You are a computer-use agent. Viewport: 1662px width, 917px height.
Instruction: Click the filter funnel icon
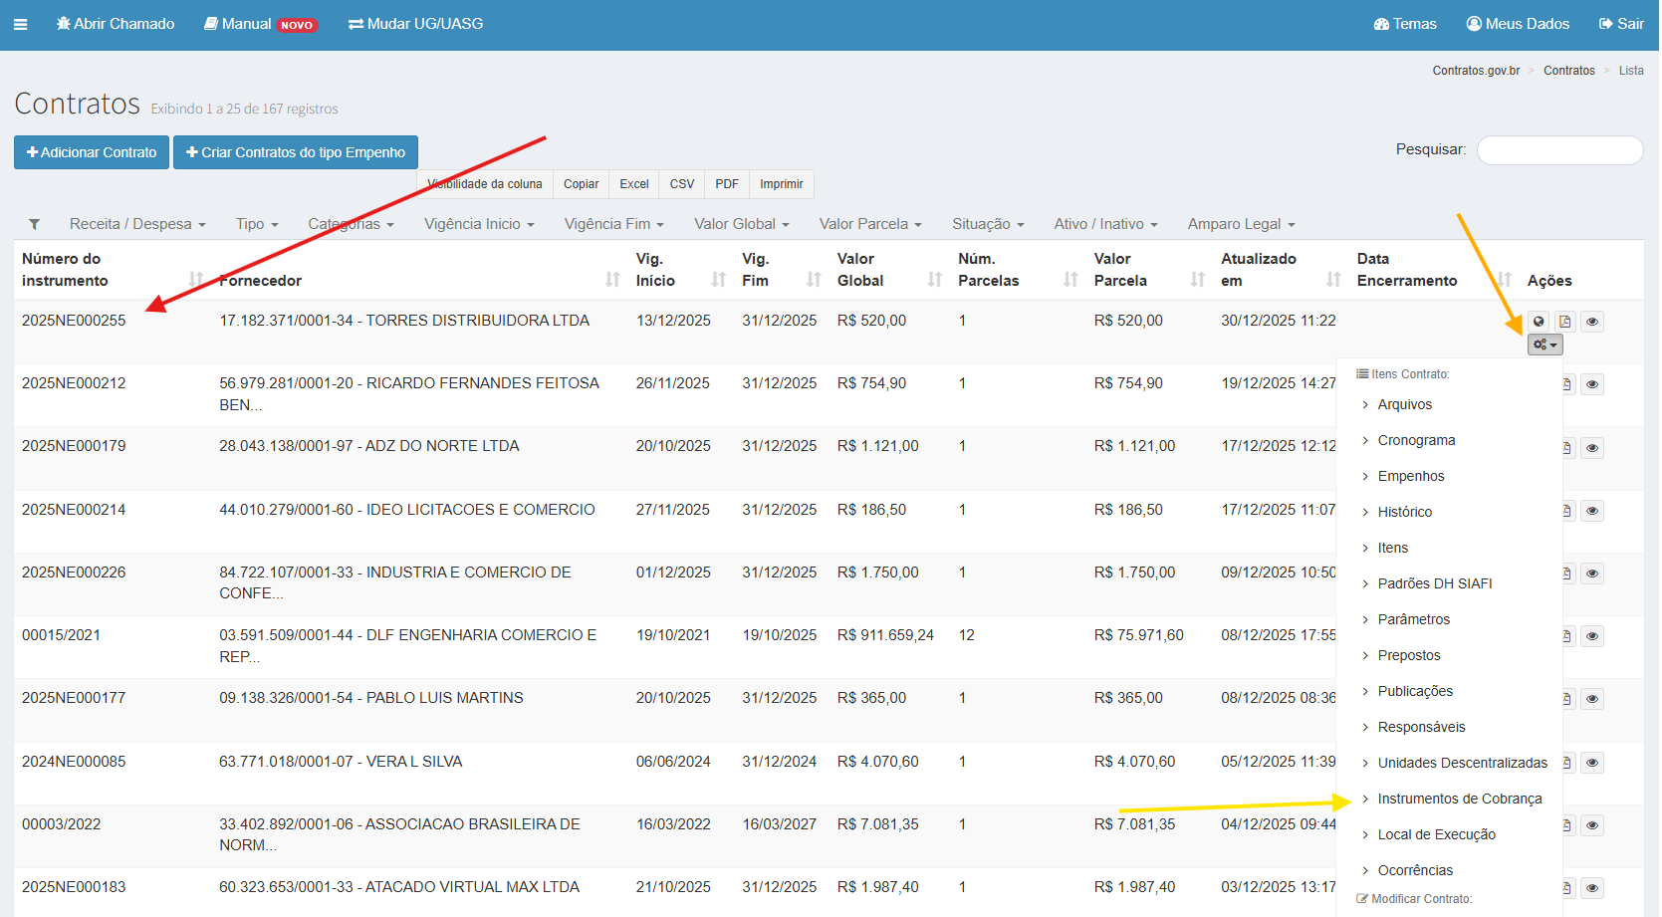click(35, 225)
